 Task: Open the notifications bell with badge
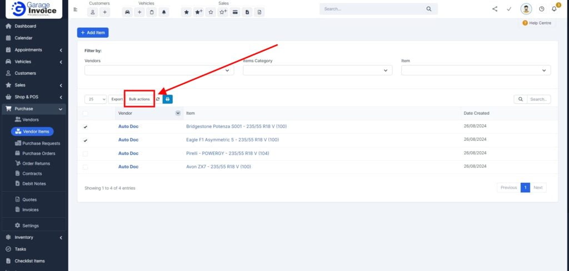pyautogui.click(x=554, y=9)
